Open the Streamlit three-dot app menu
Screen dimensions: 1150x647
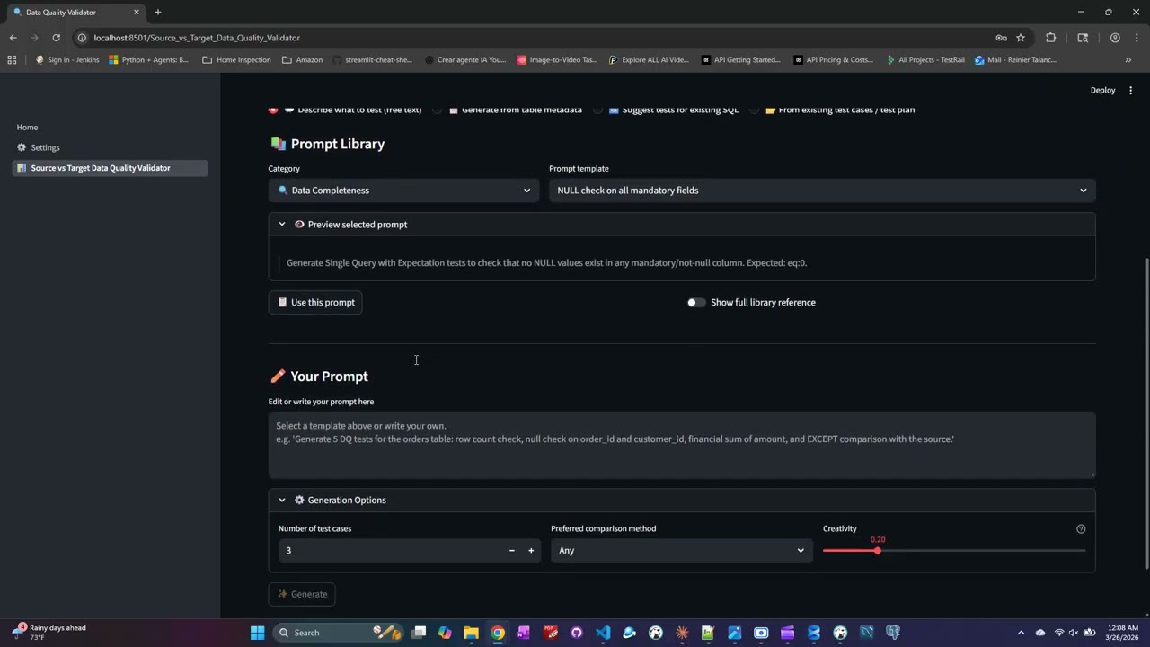(1131, 90)
